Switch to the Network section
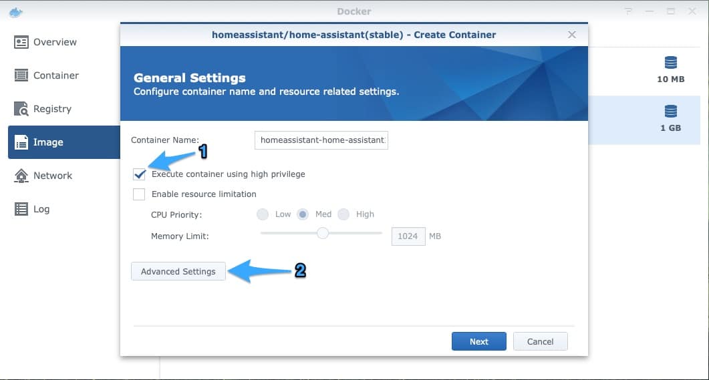709x380 pixels. tap(52, 176)
